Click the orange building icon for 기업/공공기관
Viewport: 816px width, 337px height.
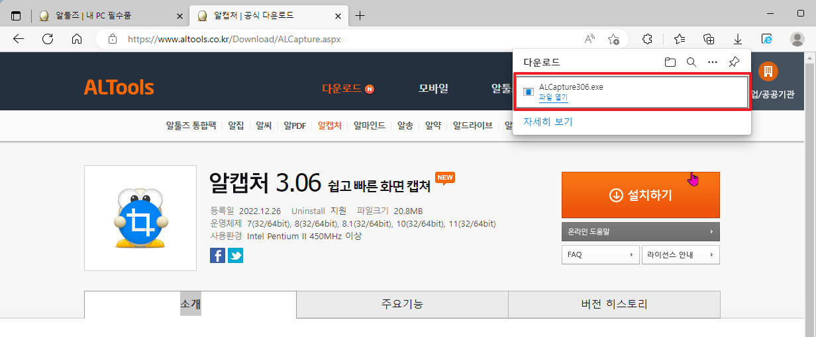pyautogui.click(x=768, y=71)
